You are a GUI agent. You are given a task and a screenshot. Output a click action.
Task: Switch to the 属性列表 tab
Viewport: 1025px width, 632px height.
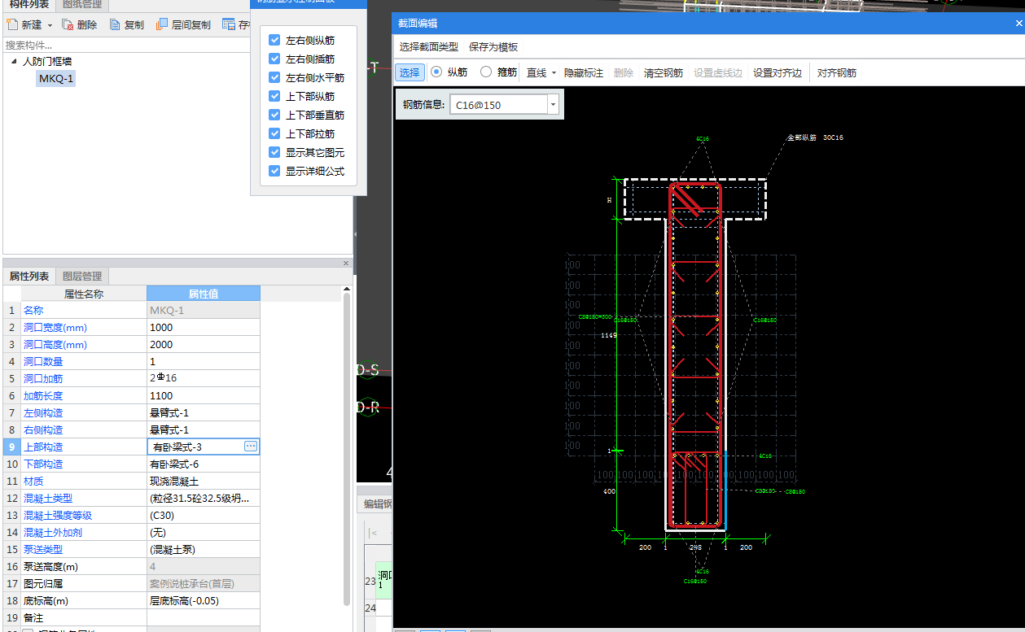point(29,277)
